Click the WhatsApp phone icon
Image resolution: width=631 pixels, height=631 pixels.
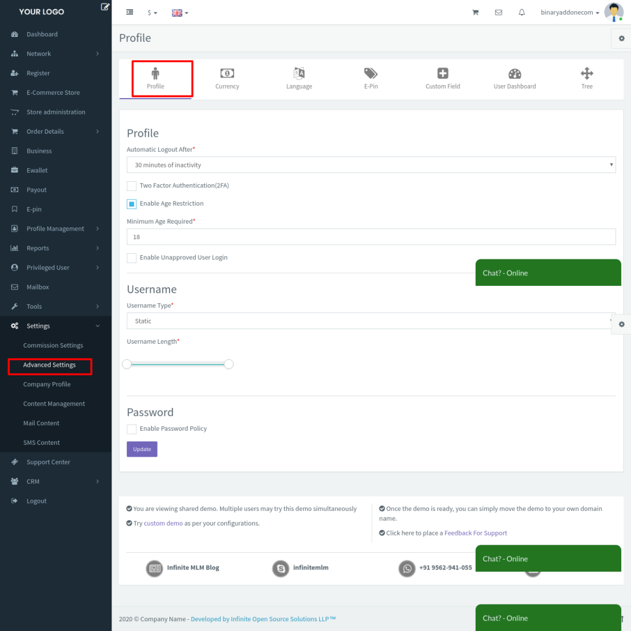407,569
